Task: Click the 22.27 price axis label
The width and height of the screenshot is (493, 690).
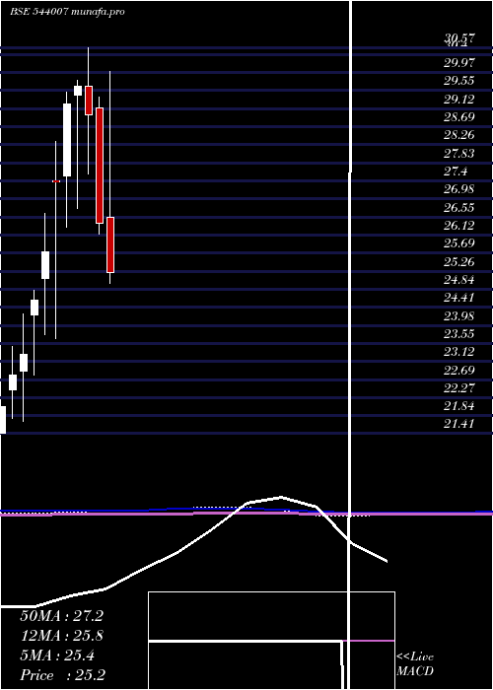Action: pyautogui.click(x=459, y=388)
